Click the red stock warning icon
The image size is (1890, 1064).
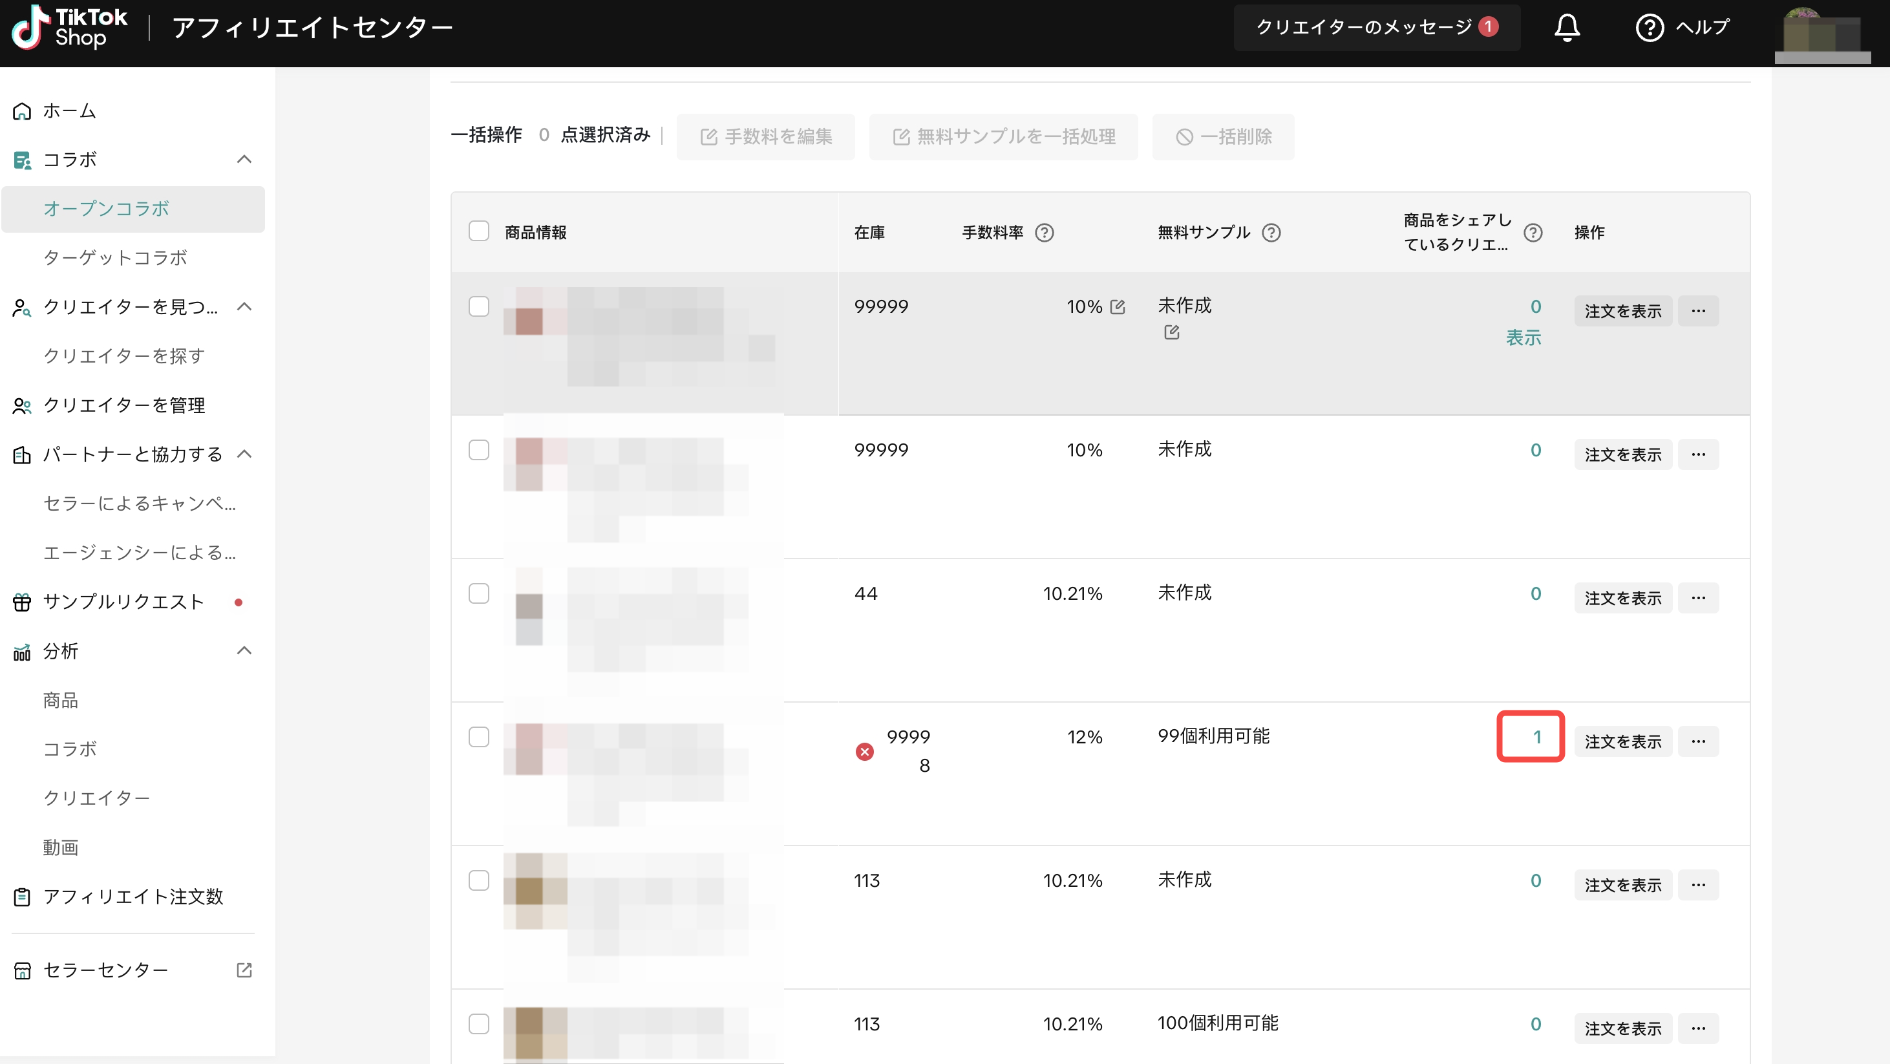click(864, 751)
